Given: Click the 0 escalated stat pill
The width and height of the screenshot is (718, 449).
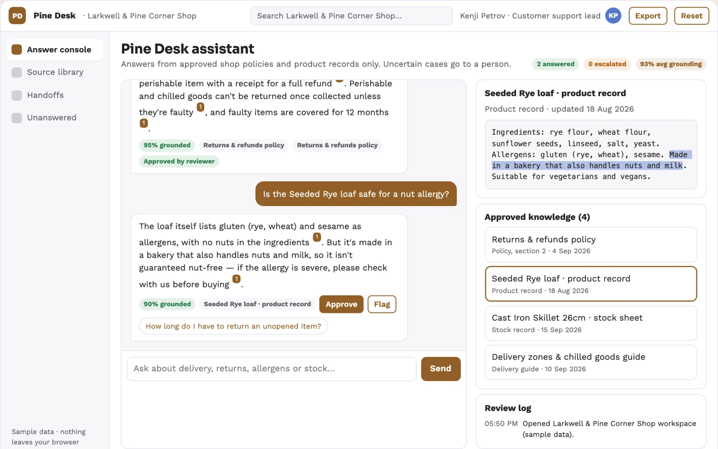Looking at the screenshot, I should (607, 64).
